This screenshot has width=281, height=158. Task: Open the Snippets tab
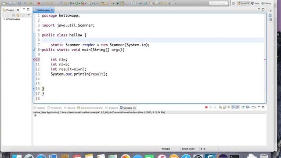[x=112, y=108]
